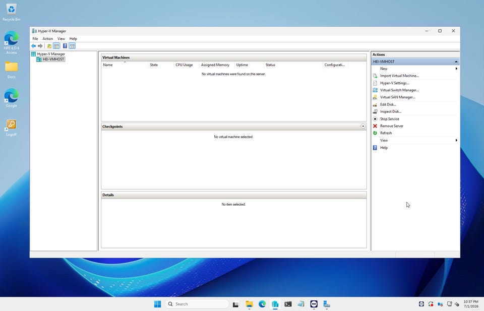Click the Import Virtual Machine icon
Viewport: 484px width, 311px height.
click(x=375, y=76)
